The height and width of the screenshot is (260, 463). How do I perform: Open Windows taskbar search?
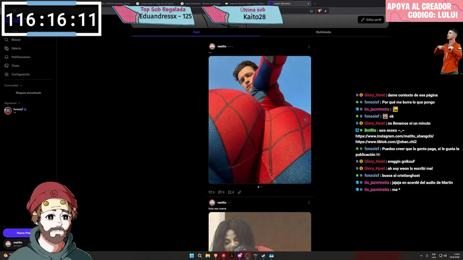[200, 256]
